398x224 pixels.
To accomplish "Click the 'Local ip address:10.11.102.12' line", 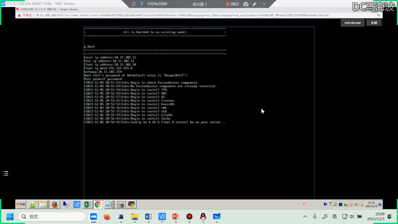I will pyautogui.click(x=110, y=57).
